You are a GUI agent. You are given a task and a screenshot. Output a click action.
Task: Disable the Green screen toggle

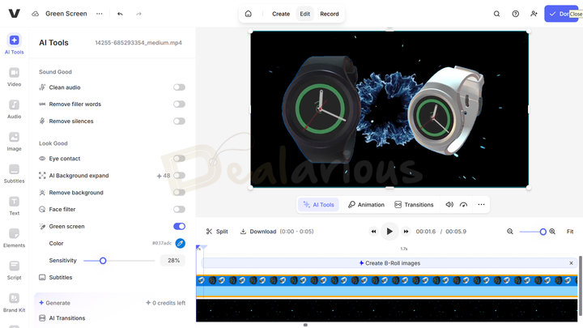tap(179, 227)
